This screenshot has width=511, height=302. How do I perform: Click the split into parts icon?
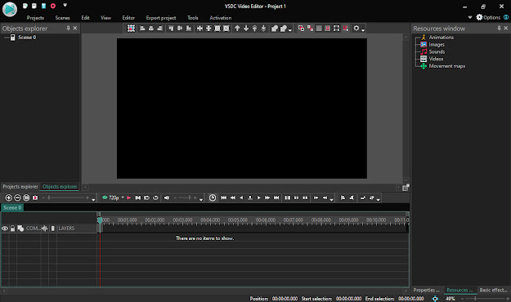(288, 198)
